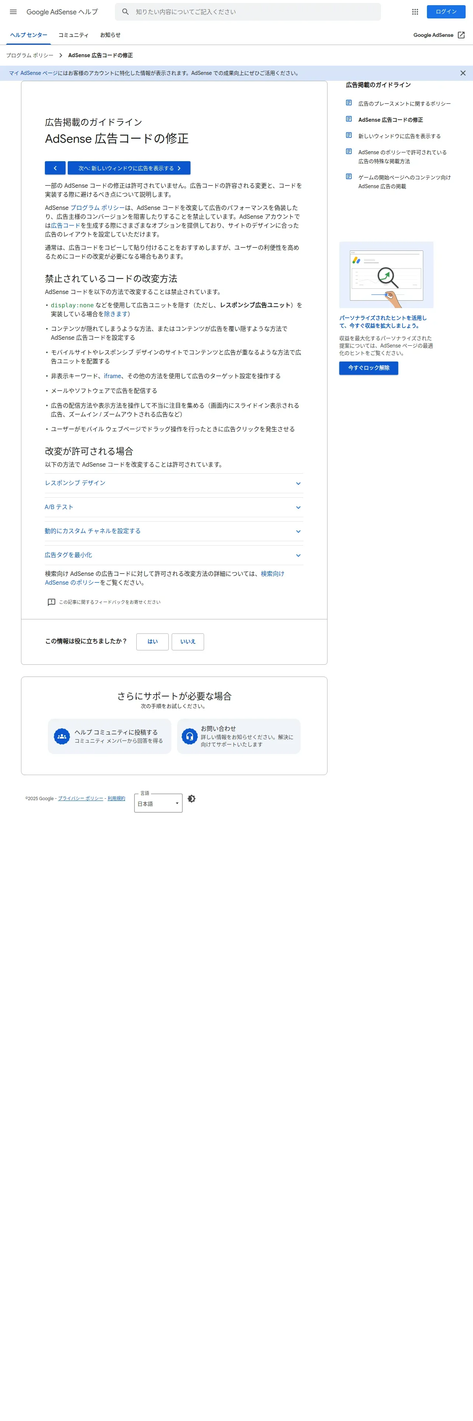Click document icon beside 広告のプレースメントに関するポリシー
Viewport: 473px width, 1421px height.
point(348,103)
